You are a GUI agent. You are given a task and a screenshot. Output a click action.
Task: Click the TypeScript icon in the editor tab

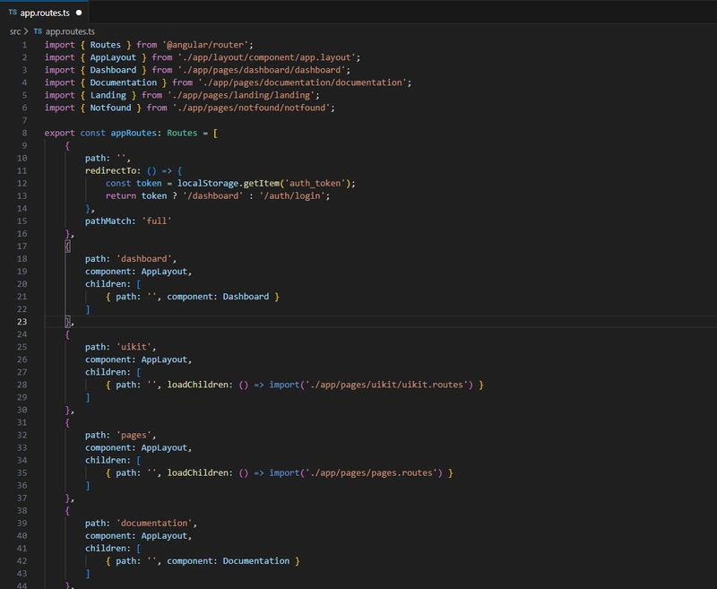13,13
